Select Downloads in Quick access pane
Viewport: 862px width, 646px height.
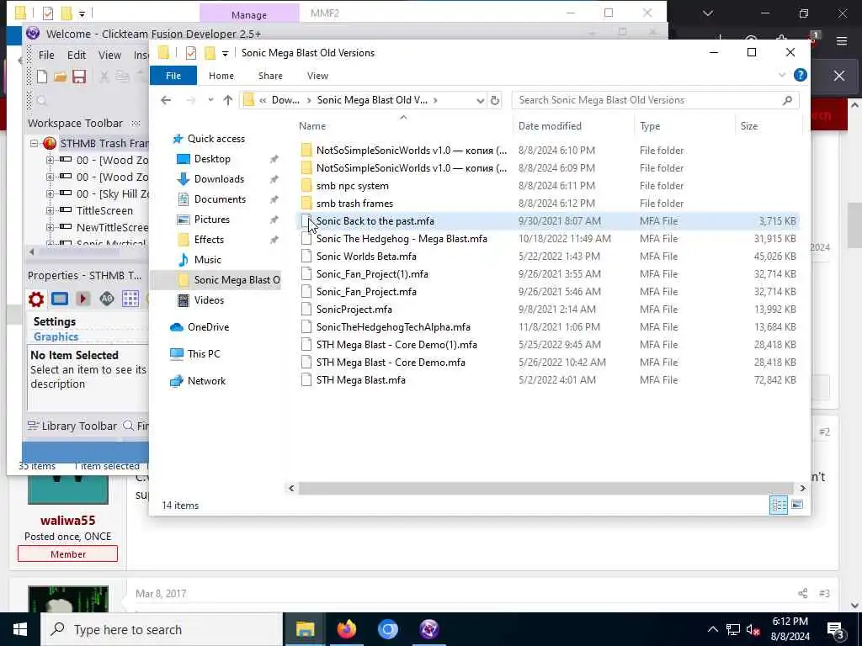pos(218,179)
